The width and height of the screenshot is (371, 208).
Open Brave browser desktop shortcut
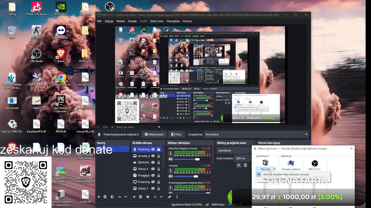coord(61,56)
